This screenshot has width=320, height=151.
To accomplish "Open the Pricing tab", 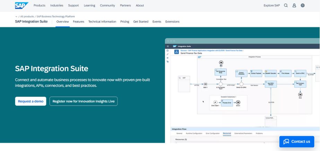I will coord(125,22).
